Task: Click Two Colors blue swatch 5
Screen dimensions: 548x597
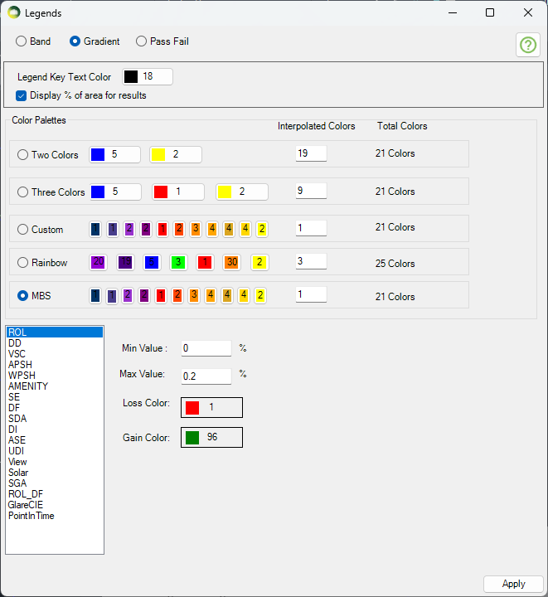Action: click(x=115, y=154)
